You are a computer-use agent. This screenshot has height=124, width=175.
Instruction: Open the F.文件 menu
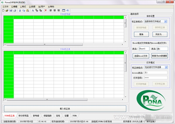6,7
